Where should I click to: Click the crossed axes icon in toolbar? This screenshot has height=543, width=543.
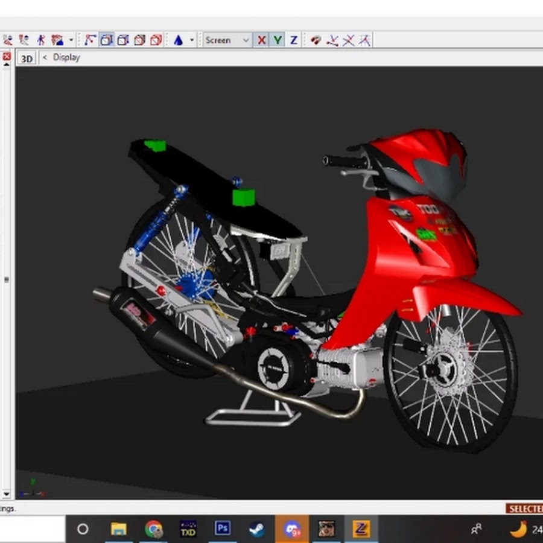point(348,40)
